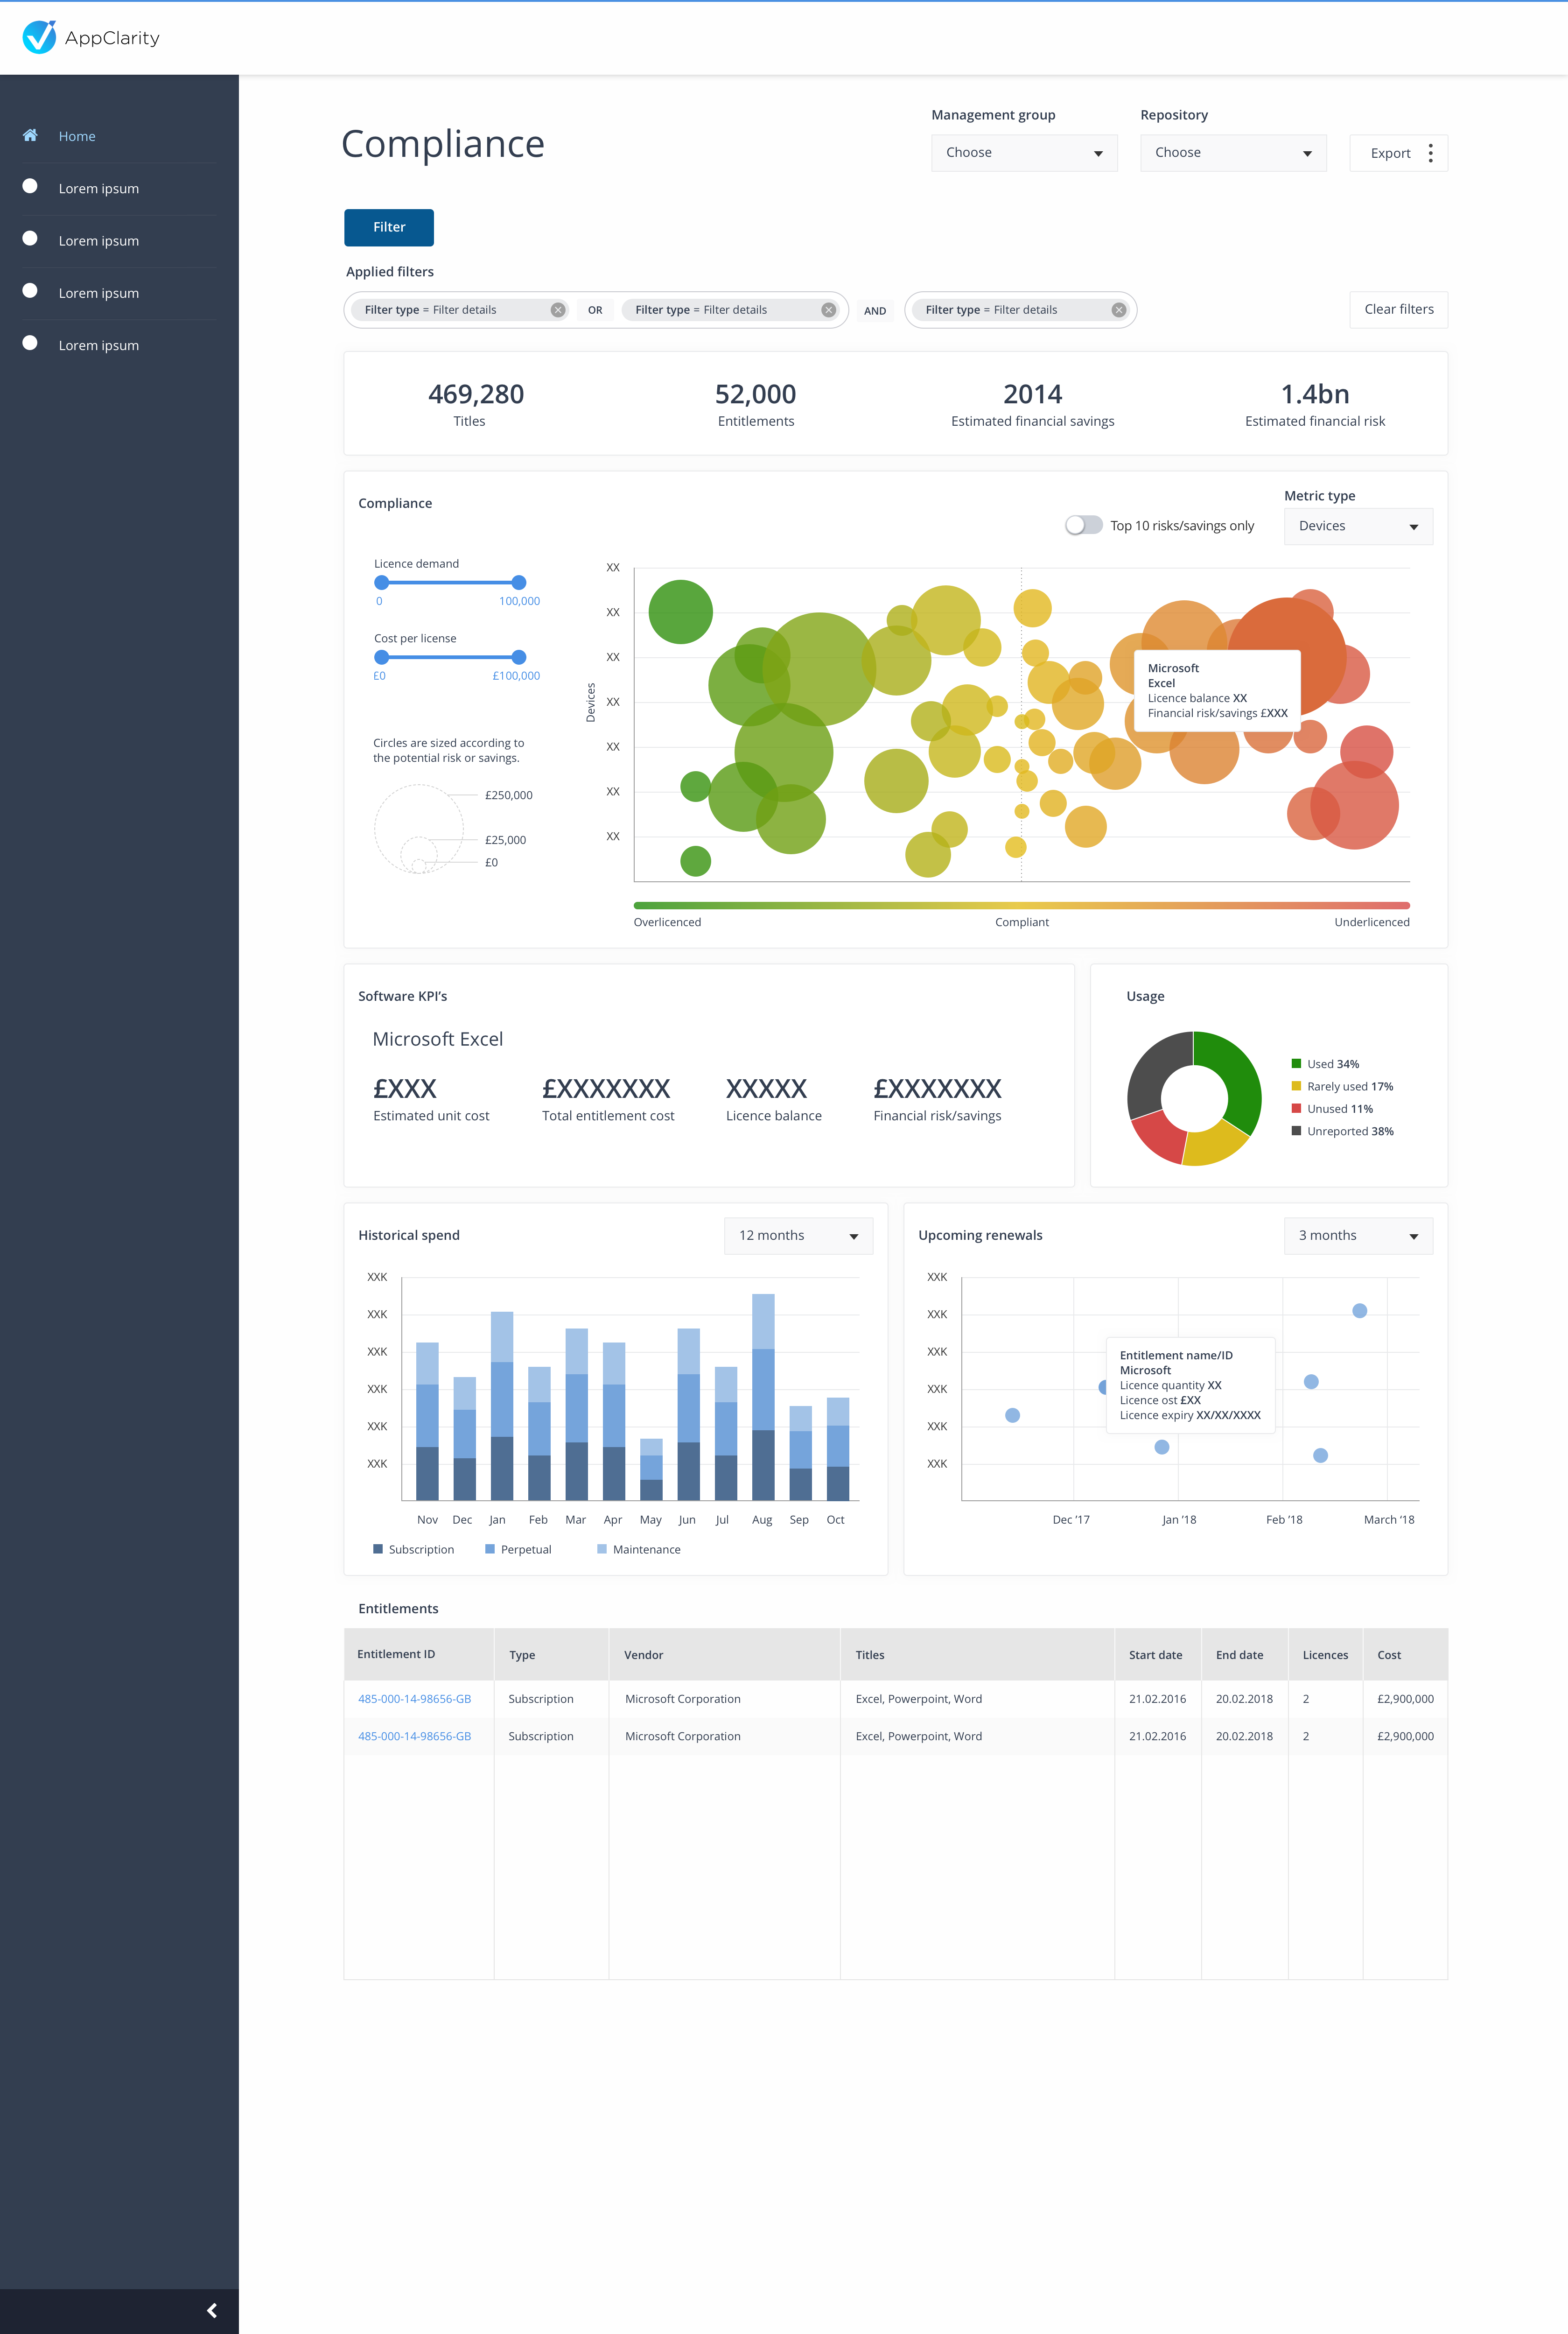Open the Metric type Devices dropdown

pyautogui.click(x=1358, y=526)
